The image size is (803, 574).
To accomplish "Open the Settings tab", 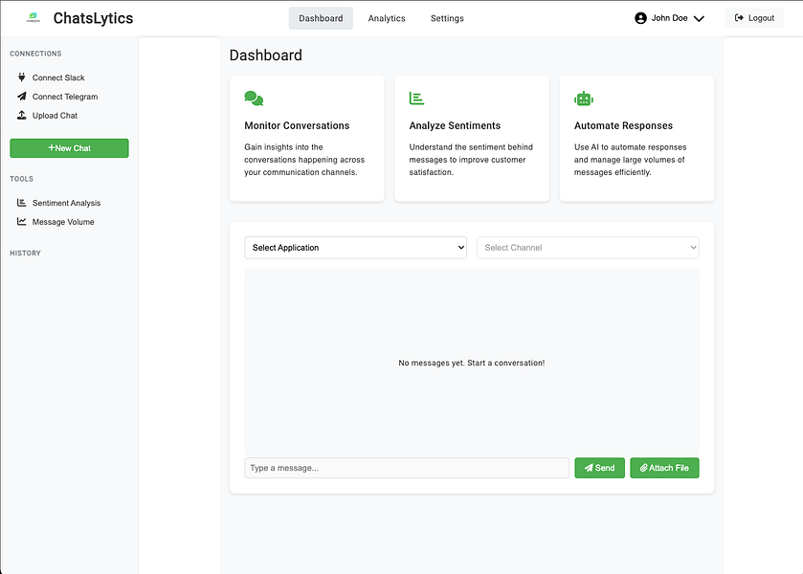I will [447, 18].
